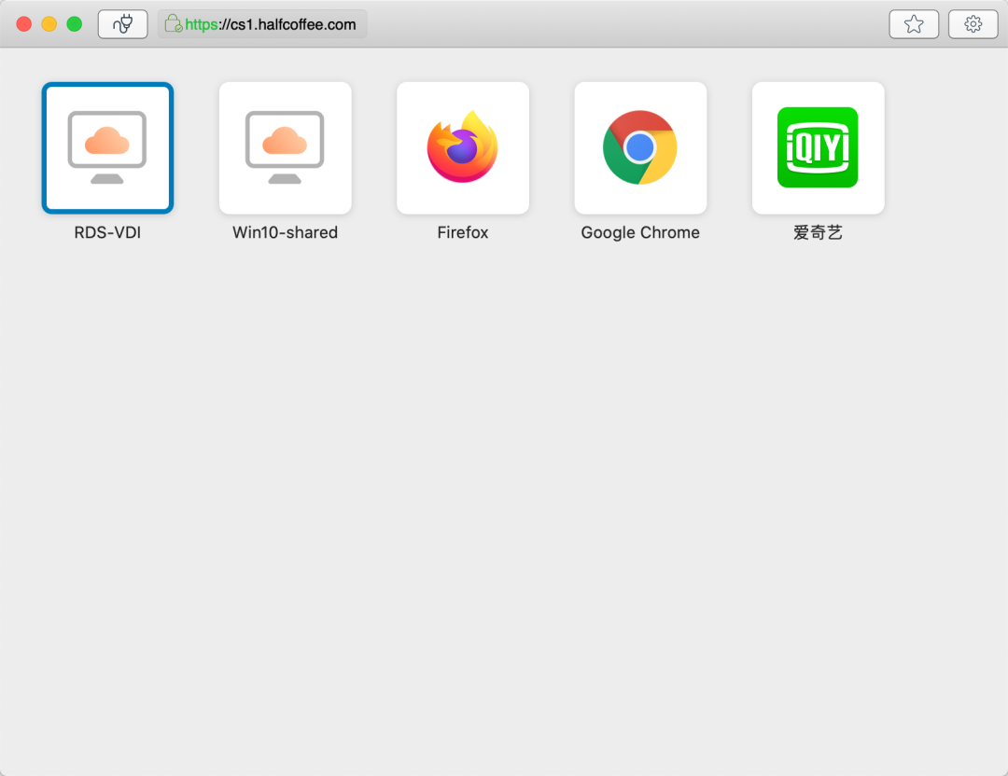Click the 爱奇艺 label text
Screen dimensions: 1008x776
[818, 232]
